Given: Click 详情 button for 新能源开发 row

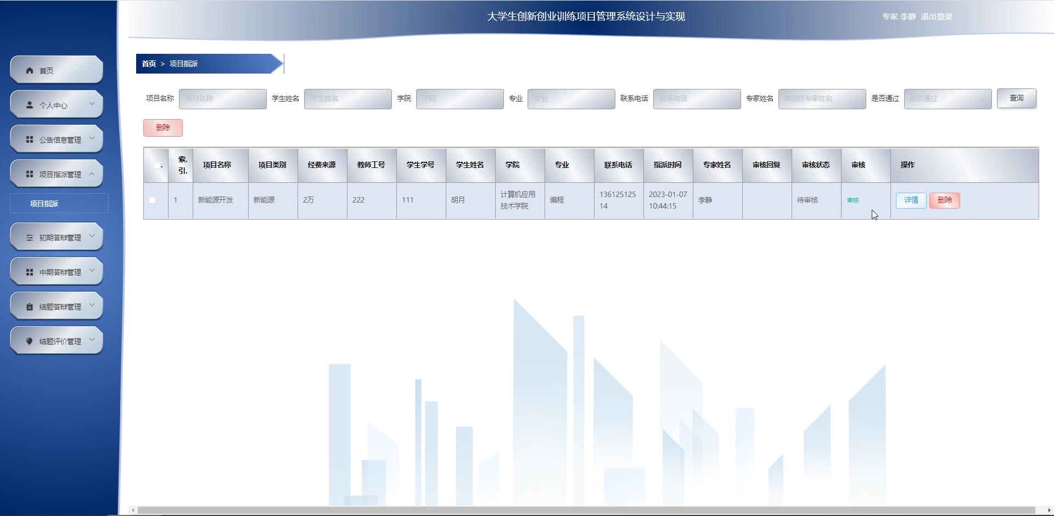Looking at the screenshot, I should (911, 200).
